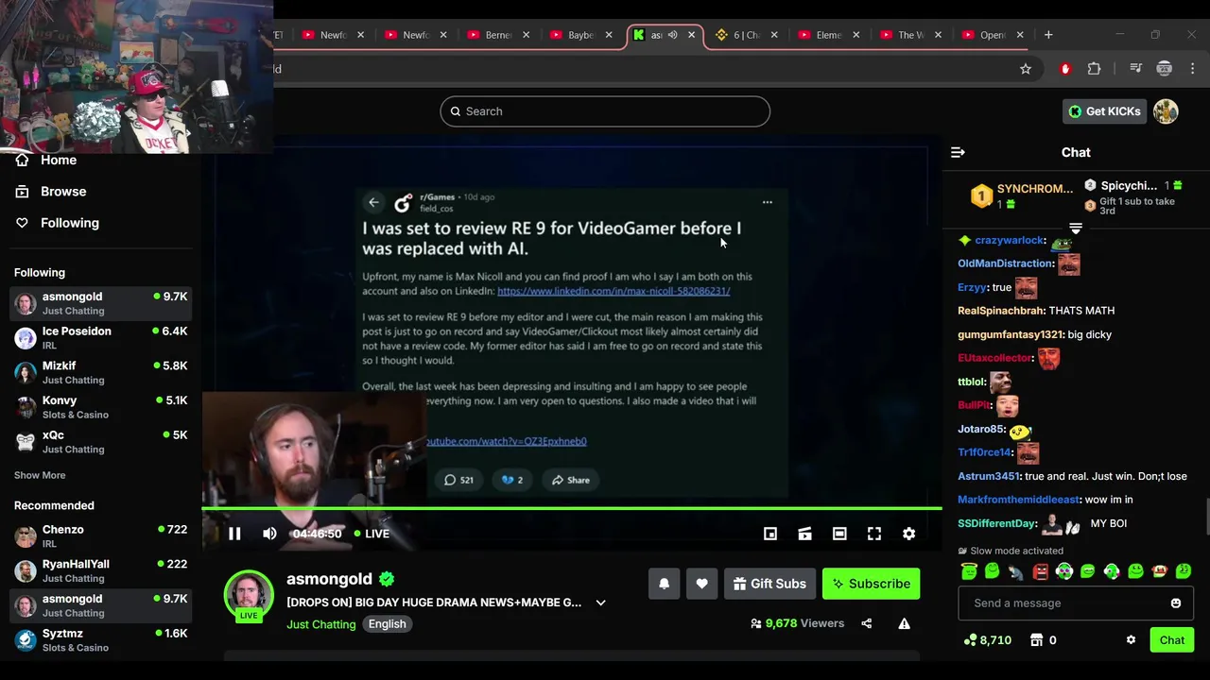This screenshot has height=680, width=1210.
Task: Toggle theater mode in player
Action: (839, 534)
